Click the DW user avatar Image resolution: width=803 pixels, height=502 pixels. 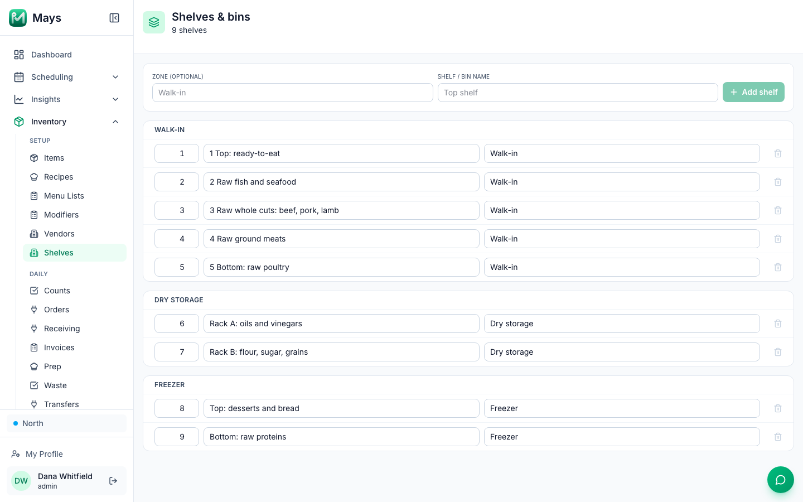click(21, 481)
